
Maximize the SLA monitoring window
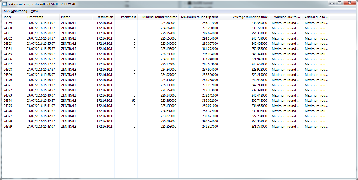(x=339, y=3)
